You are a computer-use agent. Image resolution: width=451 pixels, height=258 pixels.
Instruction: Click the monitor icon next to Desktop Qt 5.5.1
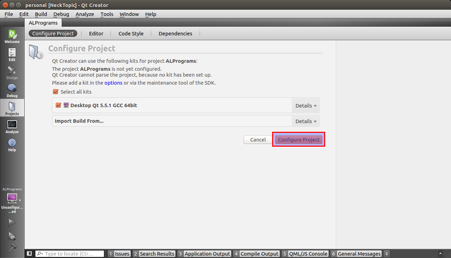click(x=66, y=105)
